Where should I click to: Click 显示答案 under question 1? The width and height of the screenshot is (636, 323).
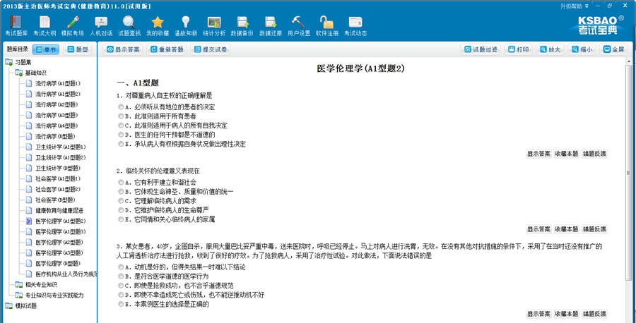[x=539, y=154]
